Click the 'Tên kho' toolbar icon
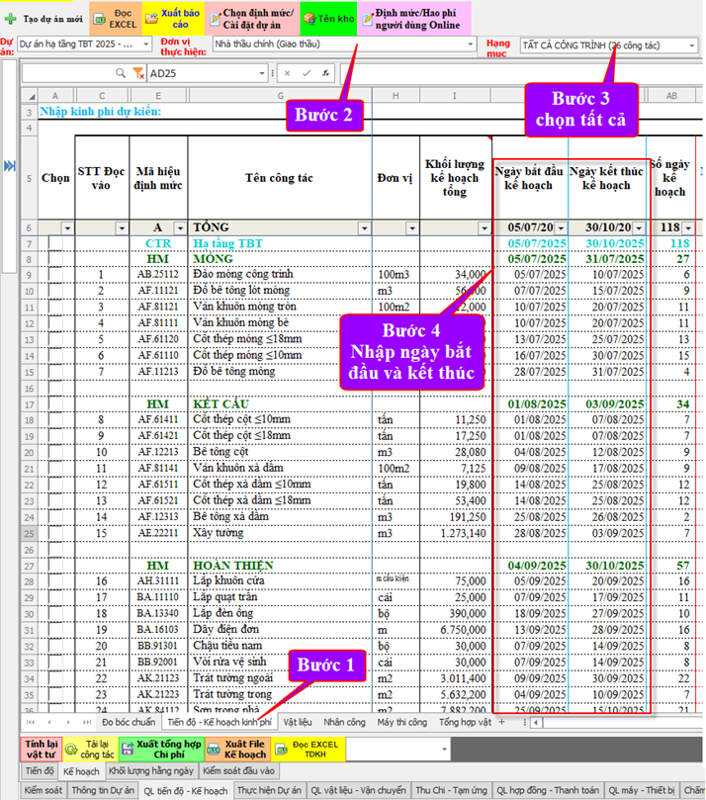The height and width of the screenshot is (800, 706). pyautogui.click(x=309, y=19)
